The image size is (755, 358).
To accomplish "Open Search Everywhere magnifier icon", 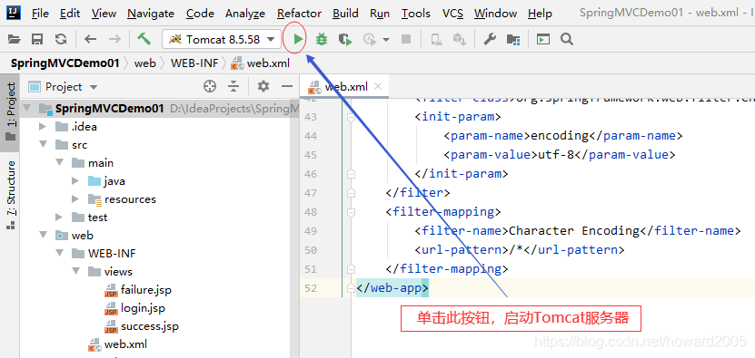I will point(567,39).
